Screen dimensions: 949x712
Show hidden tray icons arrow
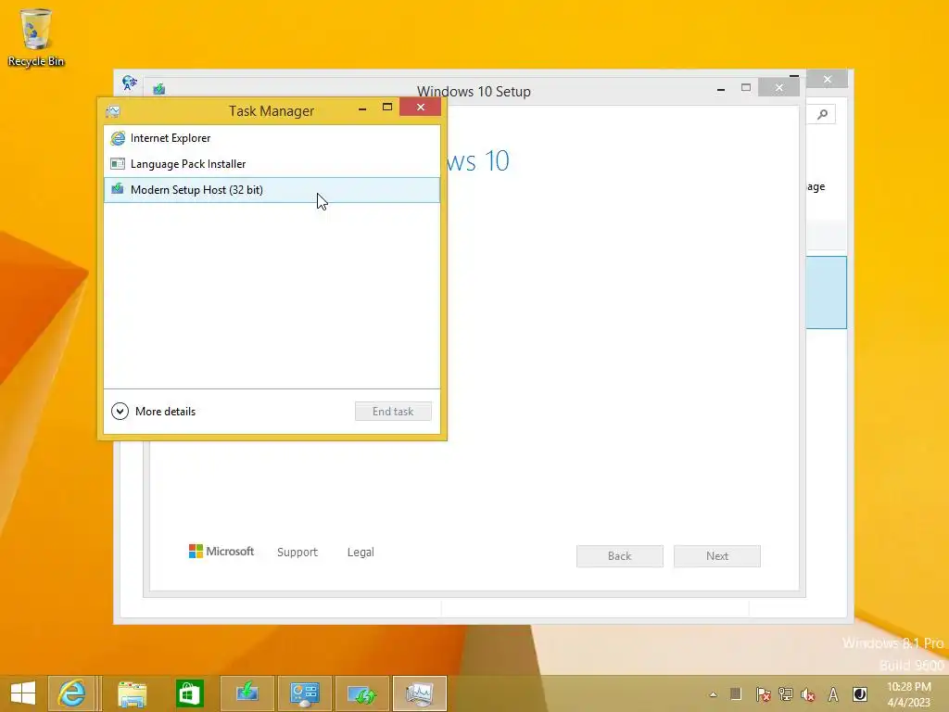pos(713,694)
